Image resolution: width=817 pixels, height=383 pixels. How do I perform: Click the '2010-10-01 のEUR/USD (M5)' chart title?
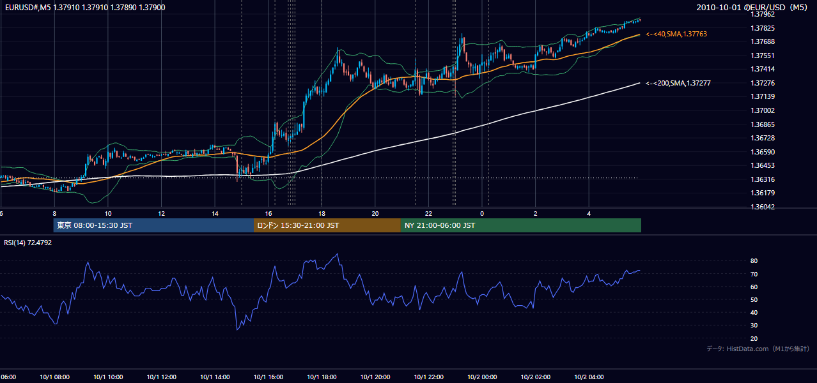pos(753,7)
